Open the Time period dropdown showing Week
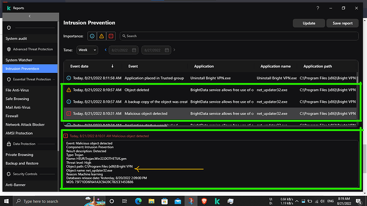The image size is (367, 206). click(x=87, y=50)
